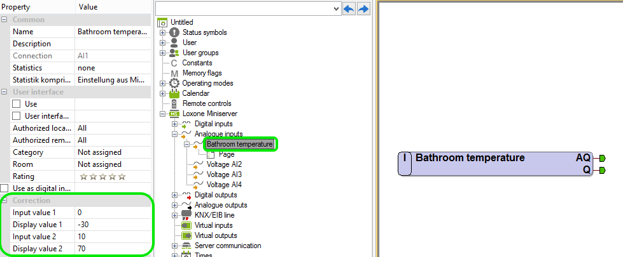Expand the Digital outputs tree node
623x257 pixels.
[174, 195]
